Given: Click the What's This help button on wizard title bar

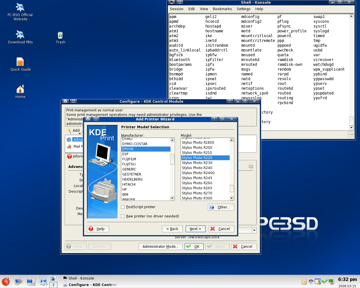Looking at the screenshot, I should pos(214,119).
